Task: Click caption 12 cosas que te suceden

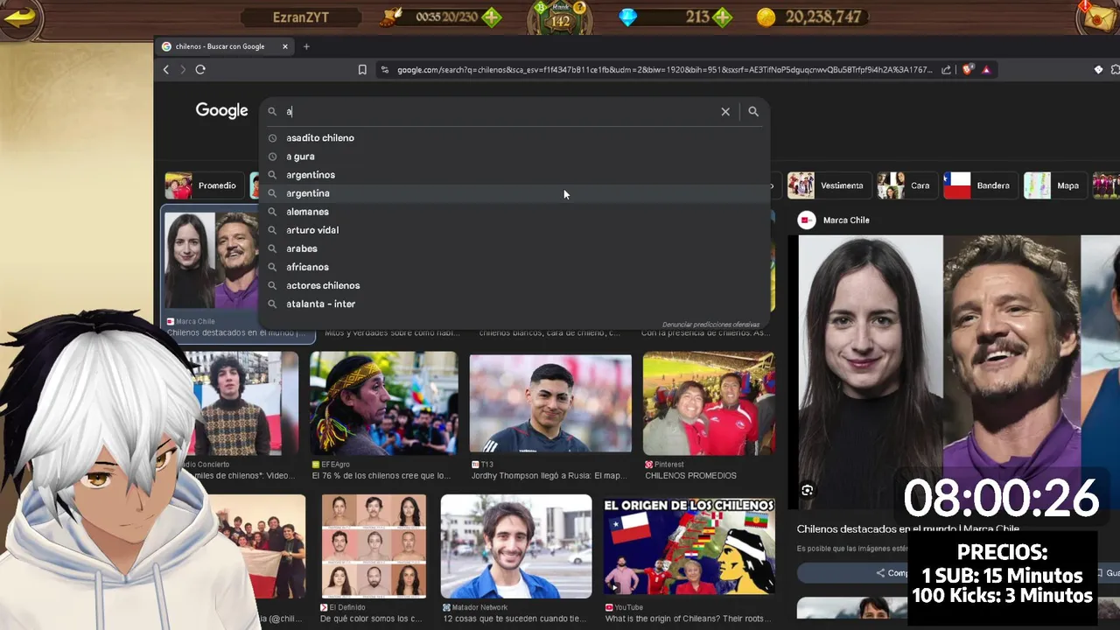Action: 514,619
